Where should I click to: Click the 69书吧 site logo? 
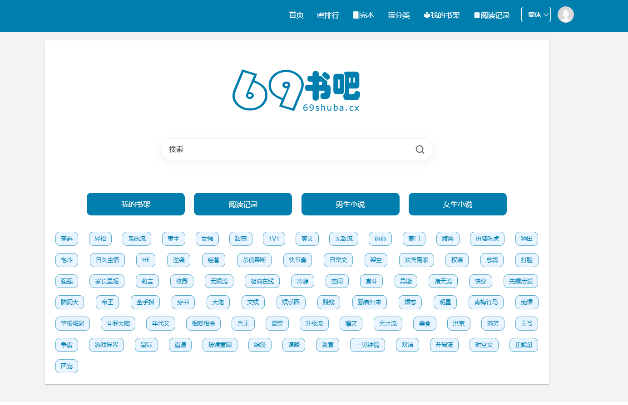pyautogui.click(x=296, y=90)
